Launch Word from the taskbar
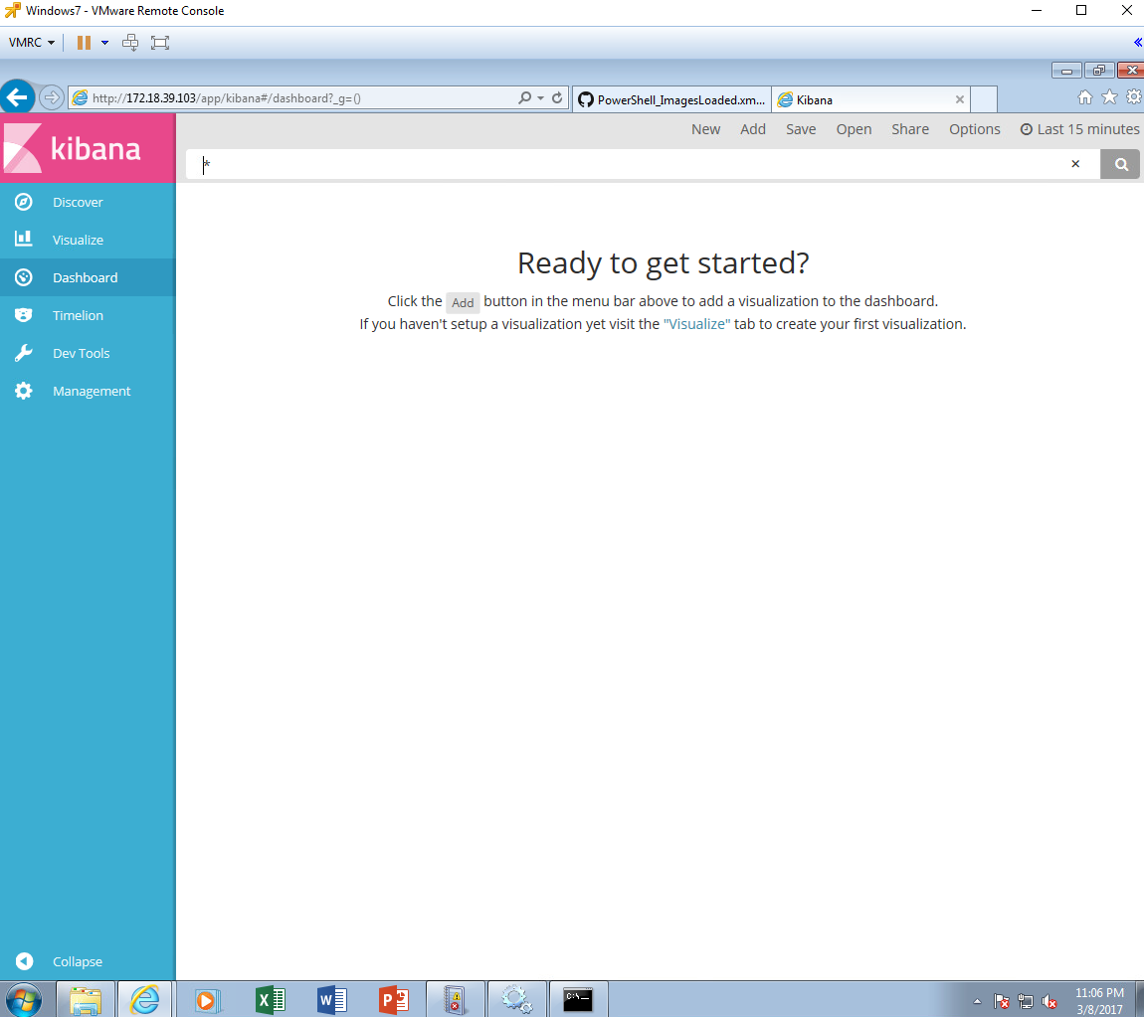Image resolution: width=1144 pixels, height=1017 pixels. click(x=332, y=999)
